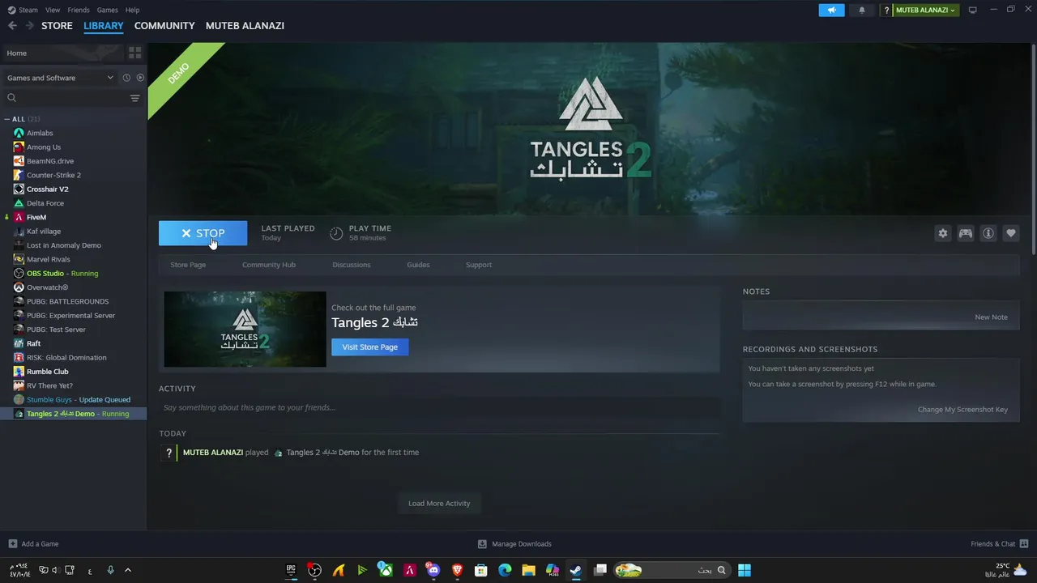
Task: Open the Guides link
Action: point(418,265)
